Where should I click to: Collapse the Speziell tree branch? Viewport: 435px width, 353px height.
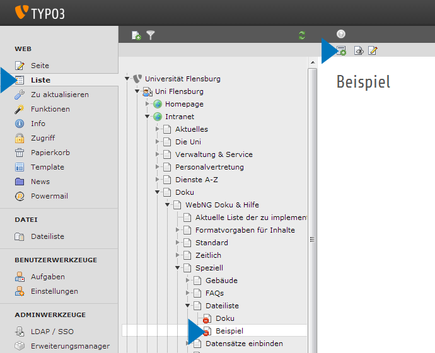coord(178,268)
